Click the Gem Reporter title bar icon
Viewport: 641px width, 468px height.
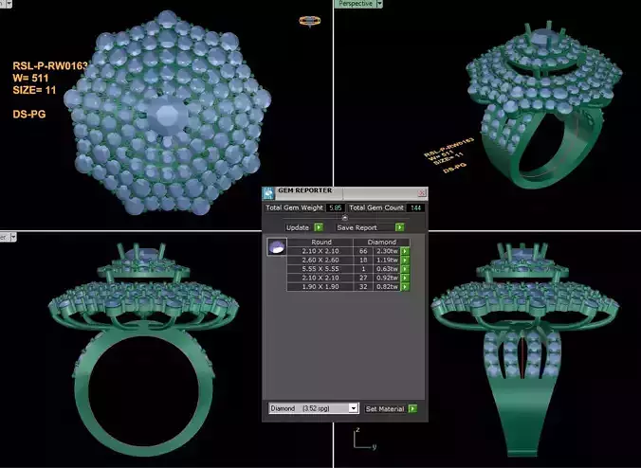[268, 192]
